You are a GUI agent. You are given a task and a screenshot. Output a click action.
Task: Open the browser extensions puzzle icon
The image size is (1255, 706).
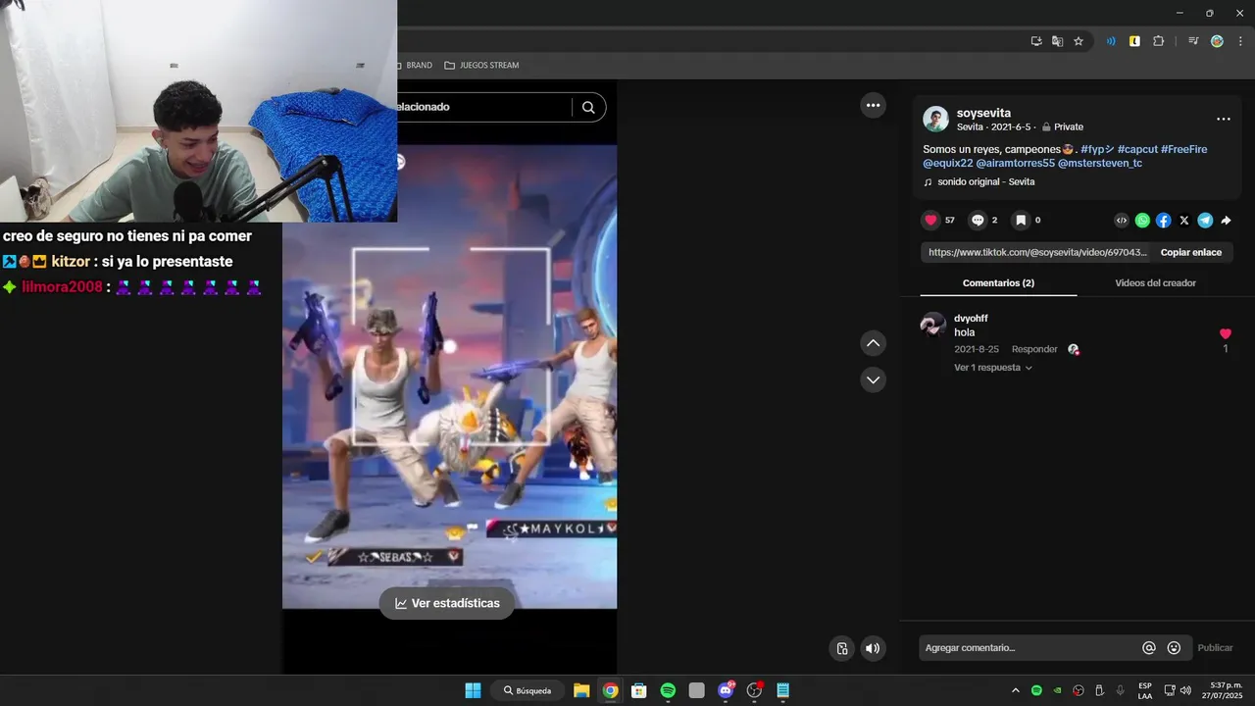[1158, 41]
